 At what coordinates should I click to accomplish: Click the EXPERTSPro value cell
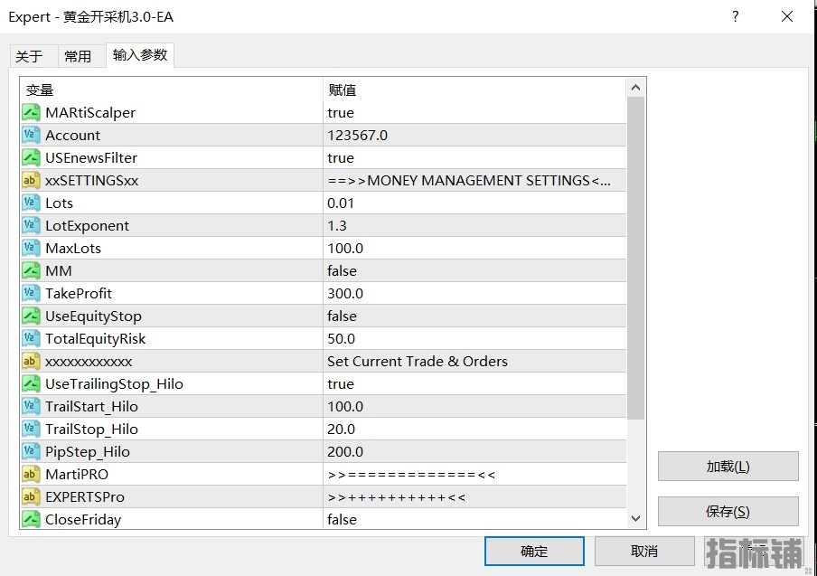coord(474,496)
